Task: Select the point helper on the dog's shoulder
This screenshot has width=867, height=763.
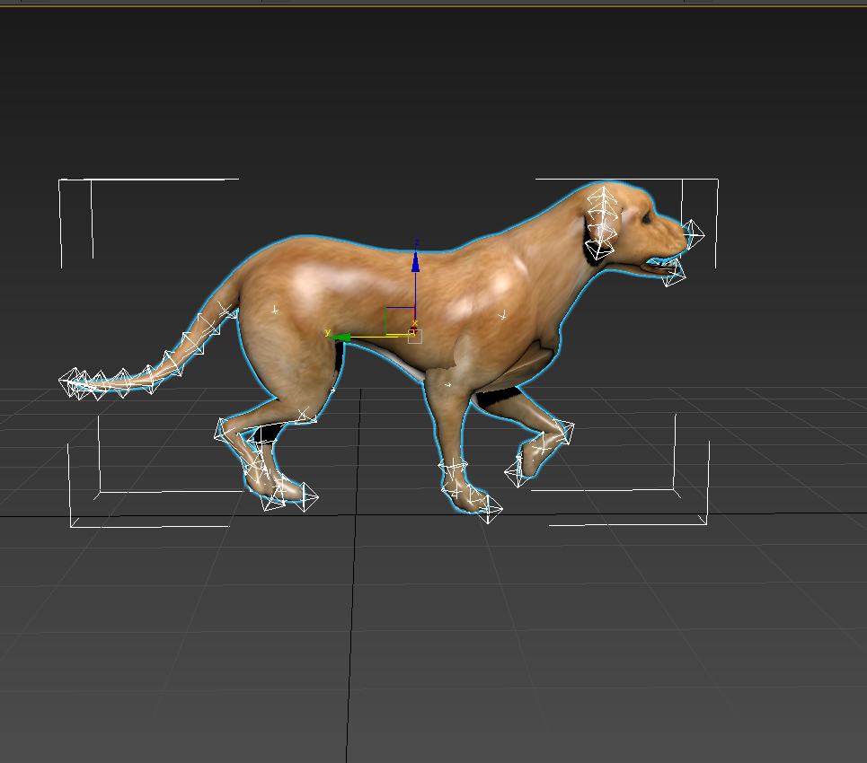Action: (503, 315)
